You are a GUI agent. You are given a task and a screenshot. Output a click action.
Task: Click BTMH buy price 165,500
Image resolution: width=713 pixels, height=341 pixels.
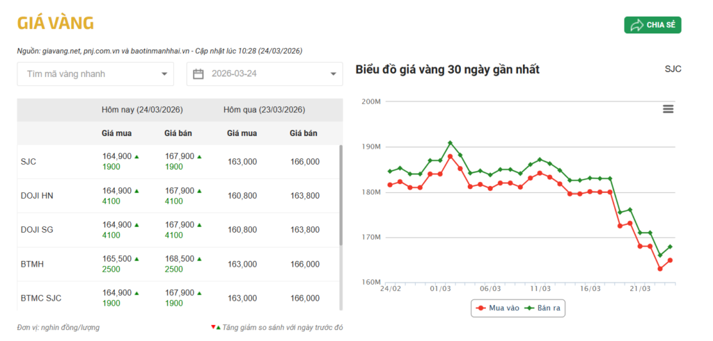[117, 259]
